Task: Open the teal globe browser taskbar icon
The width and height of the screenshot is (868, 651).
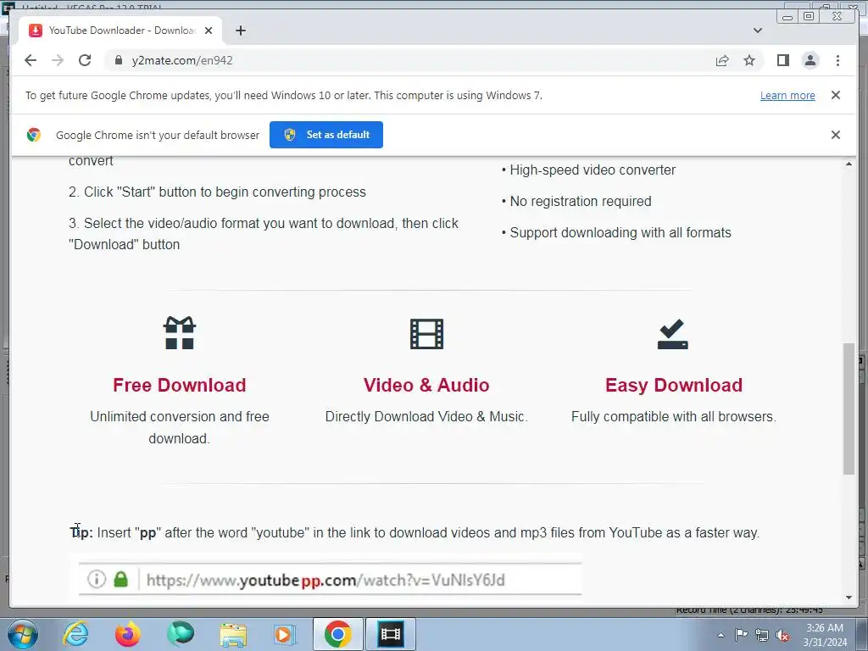Action: (181, 634)
